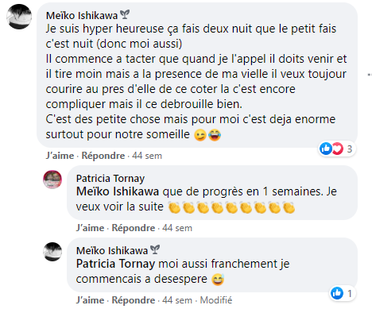Open the Modifié edit history link
372x309 pixels.
pos(216,300)
